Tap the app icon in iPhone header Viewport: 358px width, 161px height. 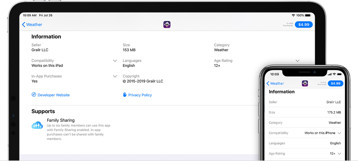(305, 83)
